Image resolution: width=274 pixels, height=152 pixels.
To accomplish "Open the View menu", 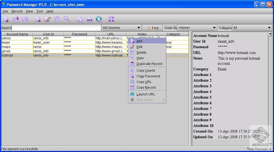I will tap(29, 11).
